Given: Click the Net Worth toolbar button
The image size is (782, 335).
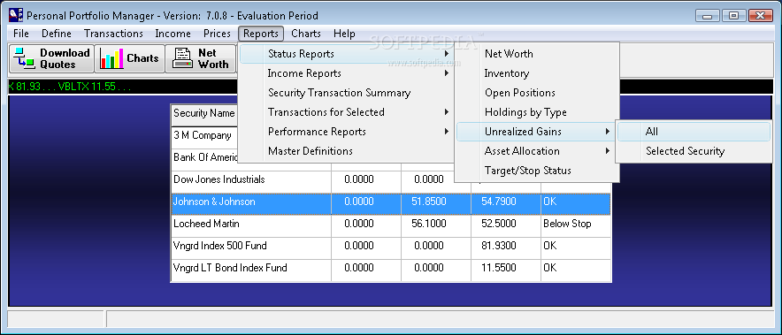Looking at the screenshot, I should click(201, 59).
